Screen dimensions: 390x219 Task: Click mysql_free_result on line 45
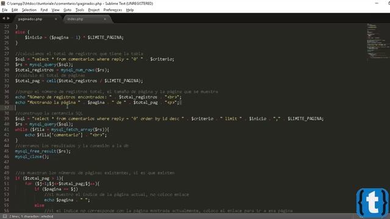[36, 151]
